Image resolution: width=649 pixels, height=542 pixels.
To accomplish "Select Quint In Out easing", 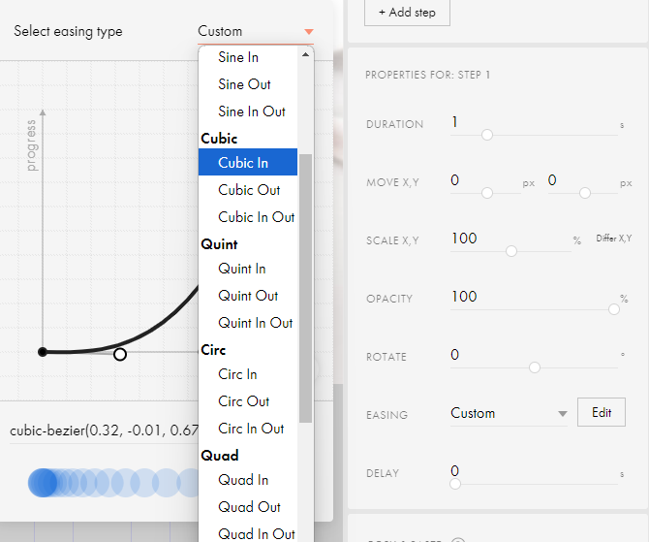I will click(248, 322).
